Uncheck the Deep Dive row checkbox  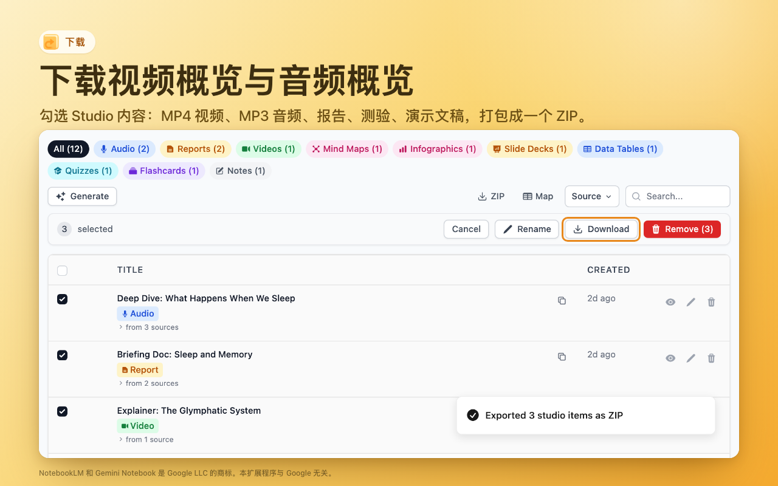coord(62,299)
